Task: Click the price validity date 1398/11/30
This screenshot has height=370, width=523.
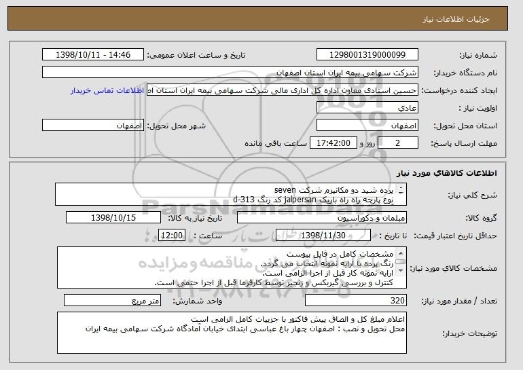Action: point(323,236)
